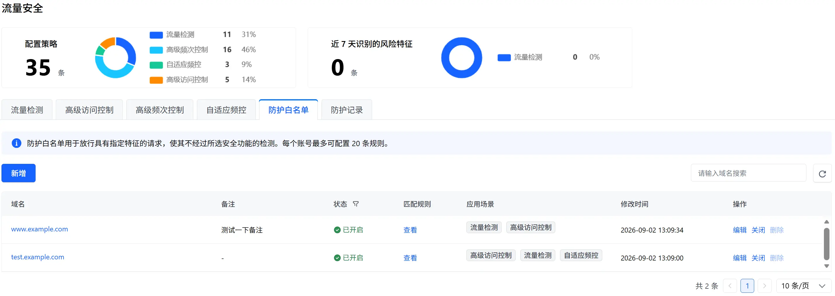Switch to the 流量检测 tab
This screenshot has width=835, height=296.
[x=27, y=110]
